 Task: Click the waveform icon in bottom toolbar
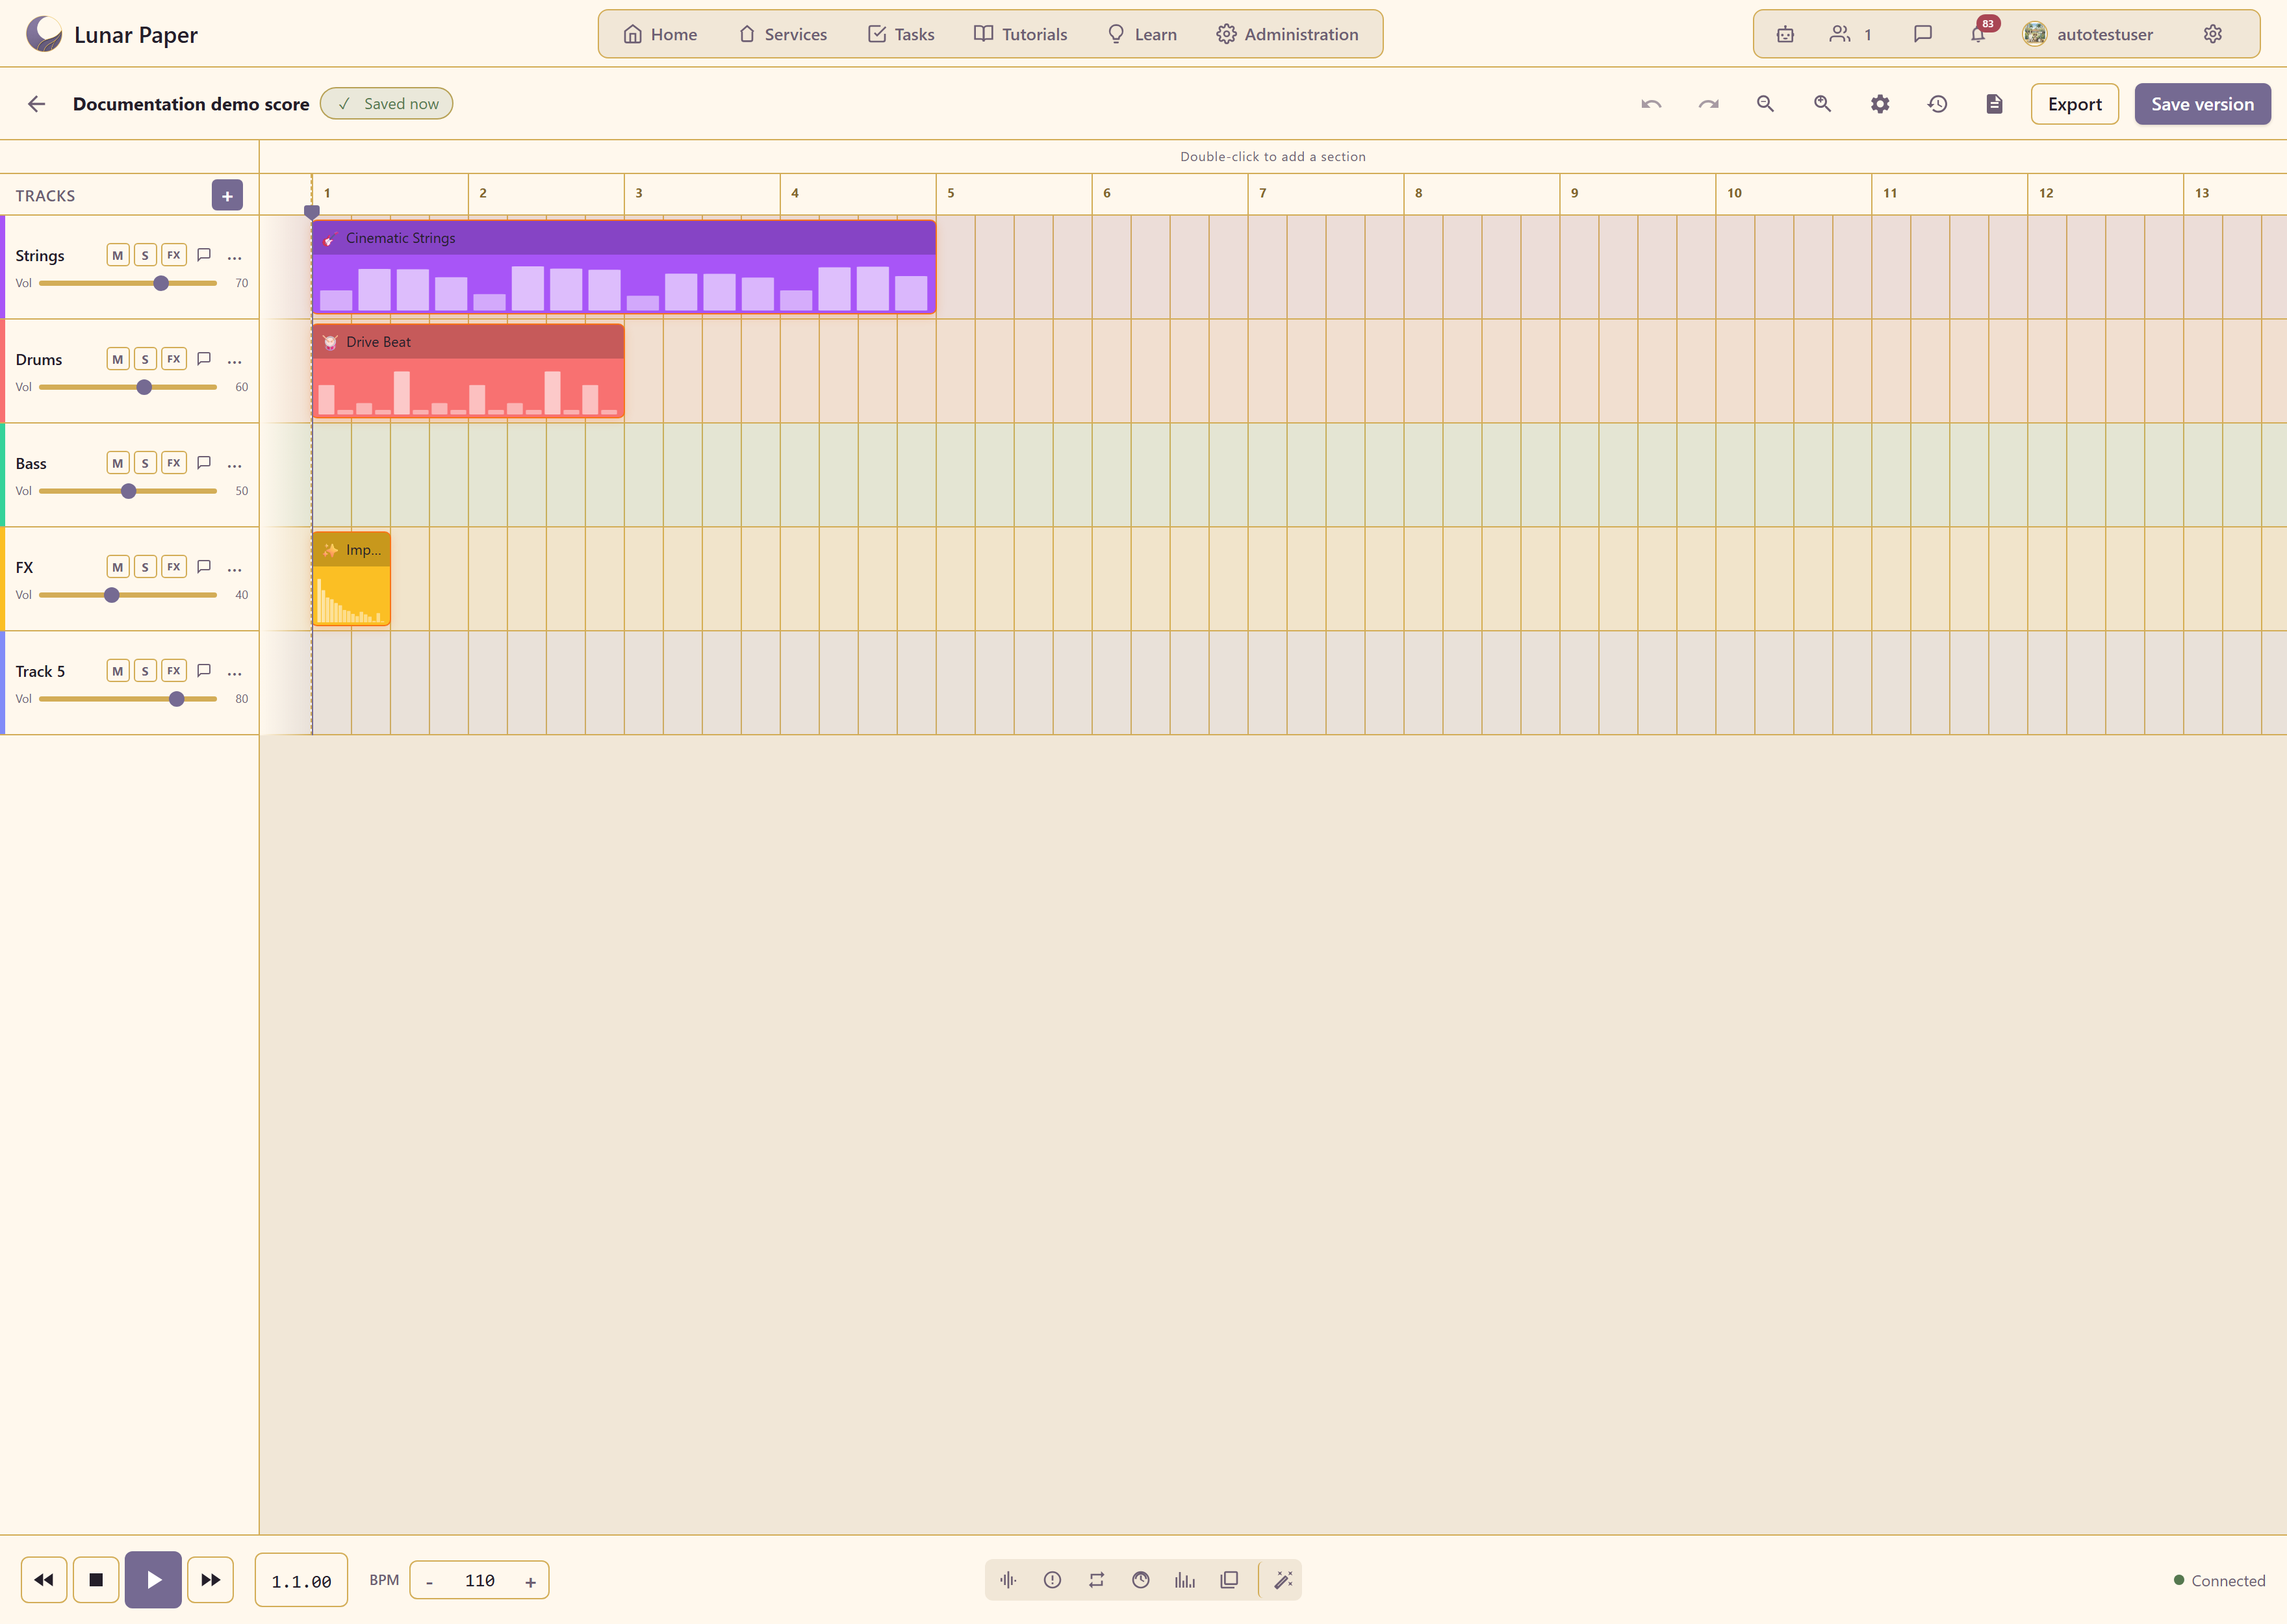tap(1008, 1580)
